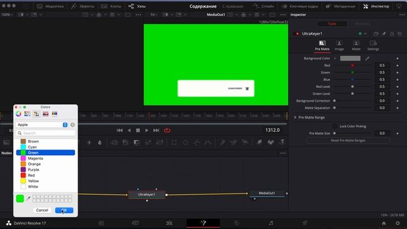
Task: Open the color sliders picker tab
Action: [x=27, y=114]
